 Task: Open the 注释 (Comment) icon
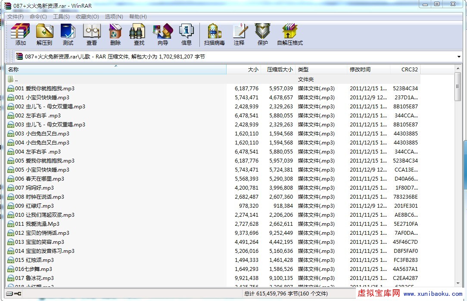coord(240,34)
